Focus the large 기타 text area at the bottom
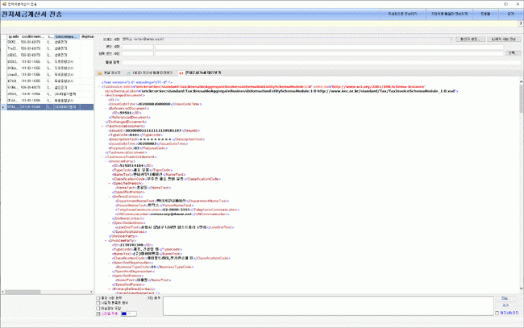Viewport: 524px width, 328px height. click(x=328, y=305)
